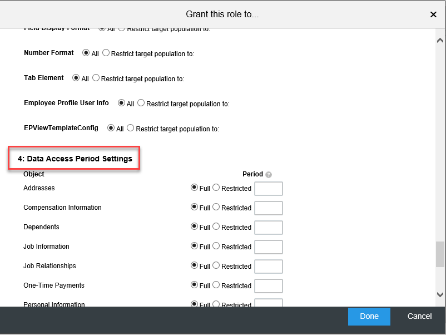446x335 pixels.
Task: Click the Done button
Action: coord(369,316)
